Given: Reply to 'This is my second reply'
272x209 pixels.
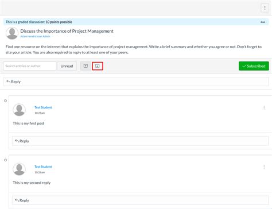Looking at the screenshot, I should pos(140,200).
